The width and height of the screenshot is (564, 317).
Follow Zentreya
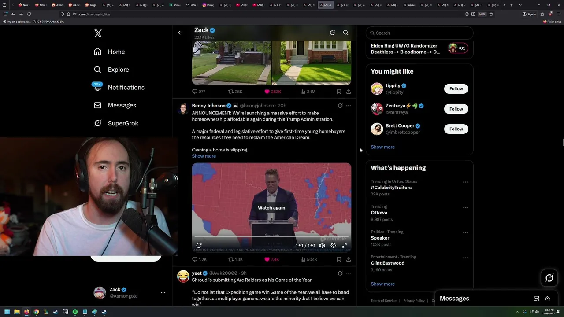pyautogui.click(x=456, y=109)
